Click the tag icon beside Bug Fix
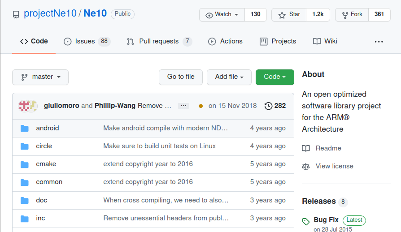Viewport: 401px width, 232px height. coord(306,222)
